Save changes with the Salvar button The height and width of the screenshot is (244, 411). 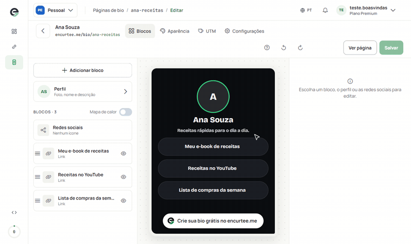tap(391, 48)
